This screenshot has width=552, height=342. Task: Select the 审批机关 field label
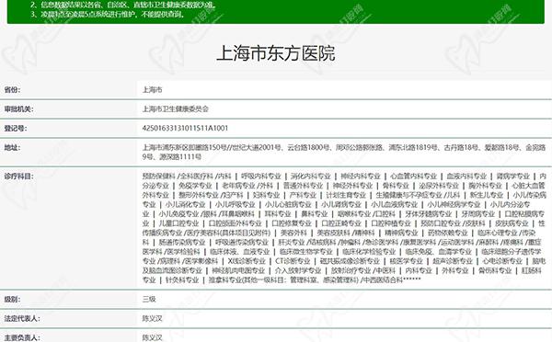tap(18, 109)
